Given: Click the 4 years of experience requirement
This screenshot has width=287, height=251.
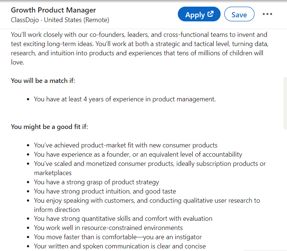Looking at the screenshot, I should (125, 99).
